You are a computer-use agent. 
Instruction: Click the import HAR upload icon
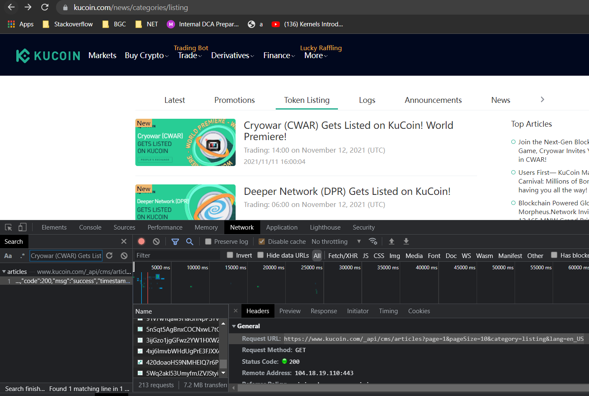pos(391,241)
